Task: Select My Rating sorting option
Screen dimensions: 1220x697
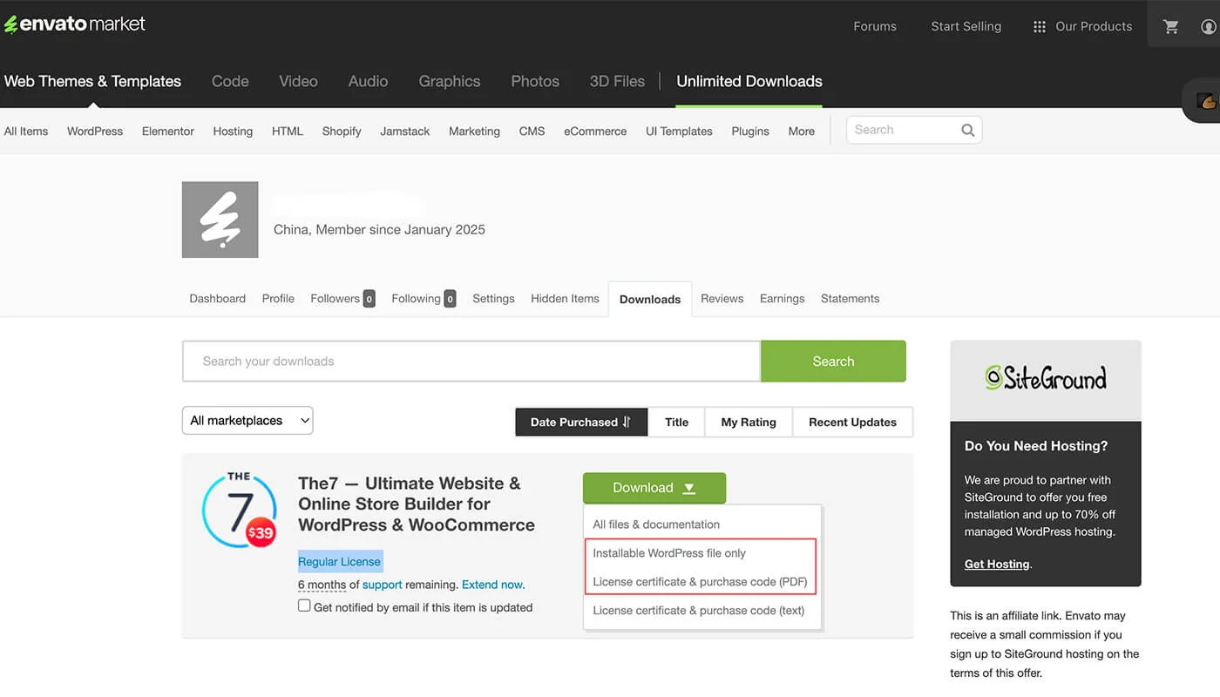Action: pyautogui.click(x=748, y=422)
